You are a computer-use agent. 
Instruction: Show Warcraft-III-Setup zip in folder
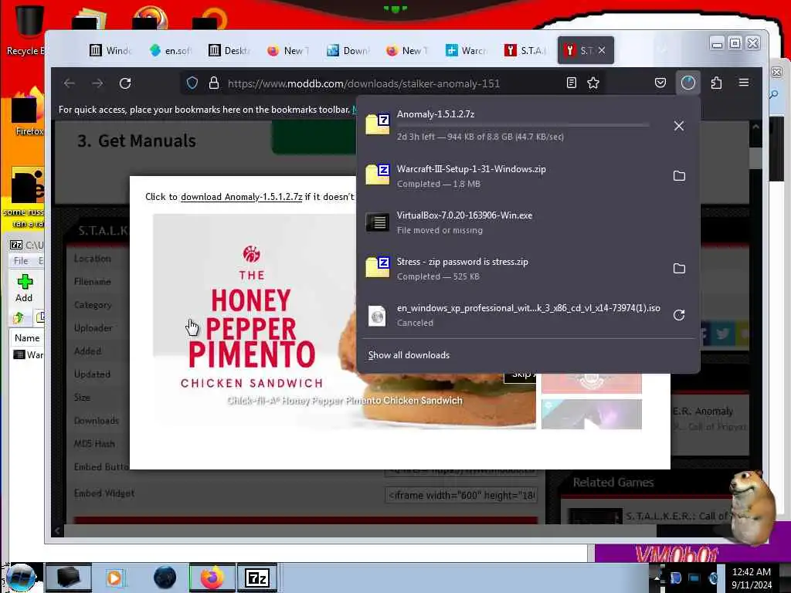pyautogui.click(x=679, y=176)
